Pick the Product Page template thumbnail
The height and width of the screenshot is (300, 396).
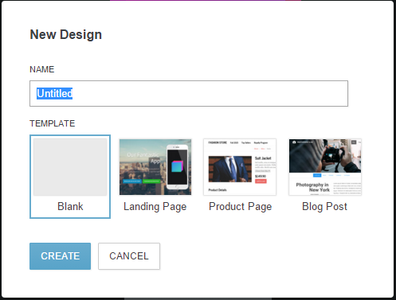(x=240, y=167)
